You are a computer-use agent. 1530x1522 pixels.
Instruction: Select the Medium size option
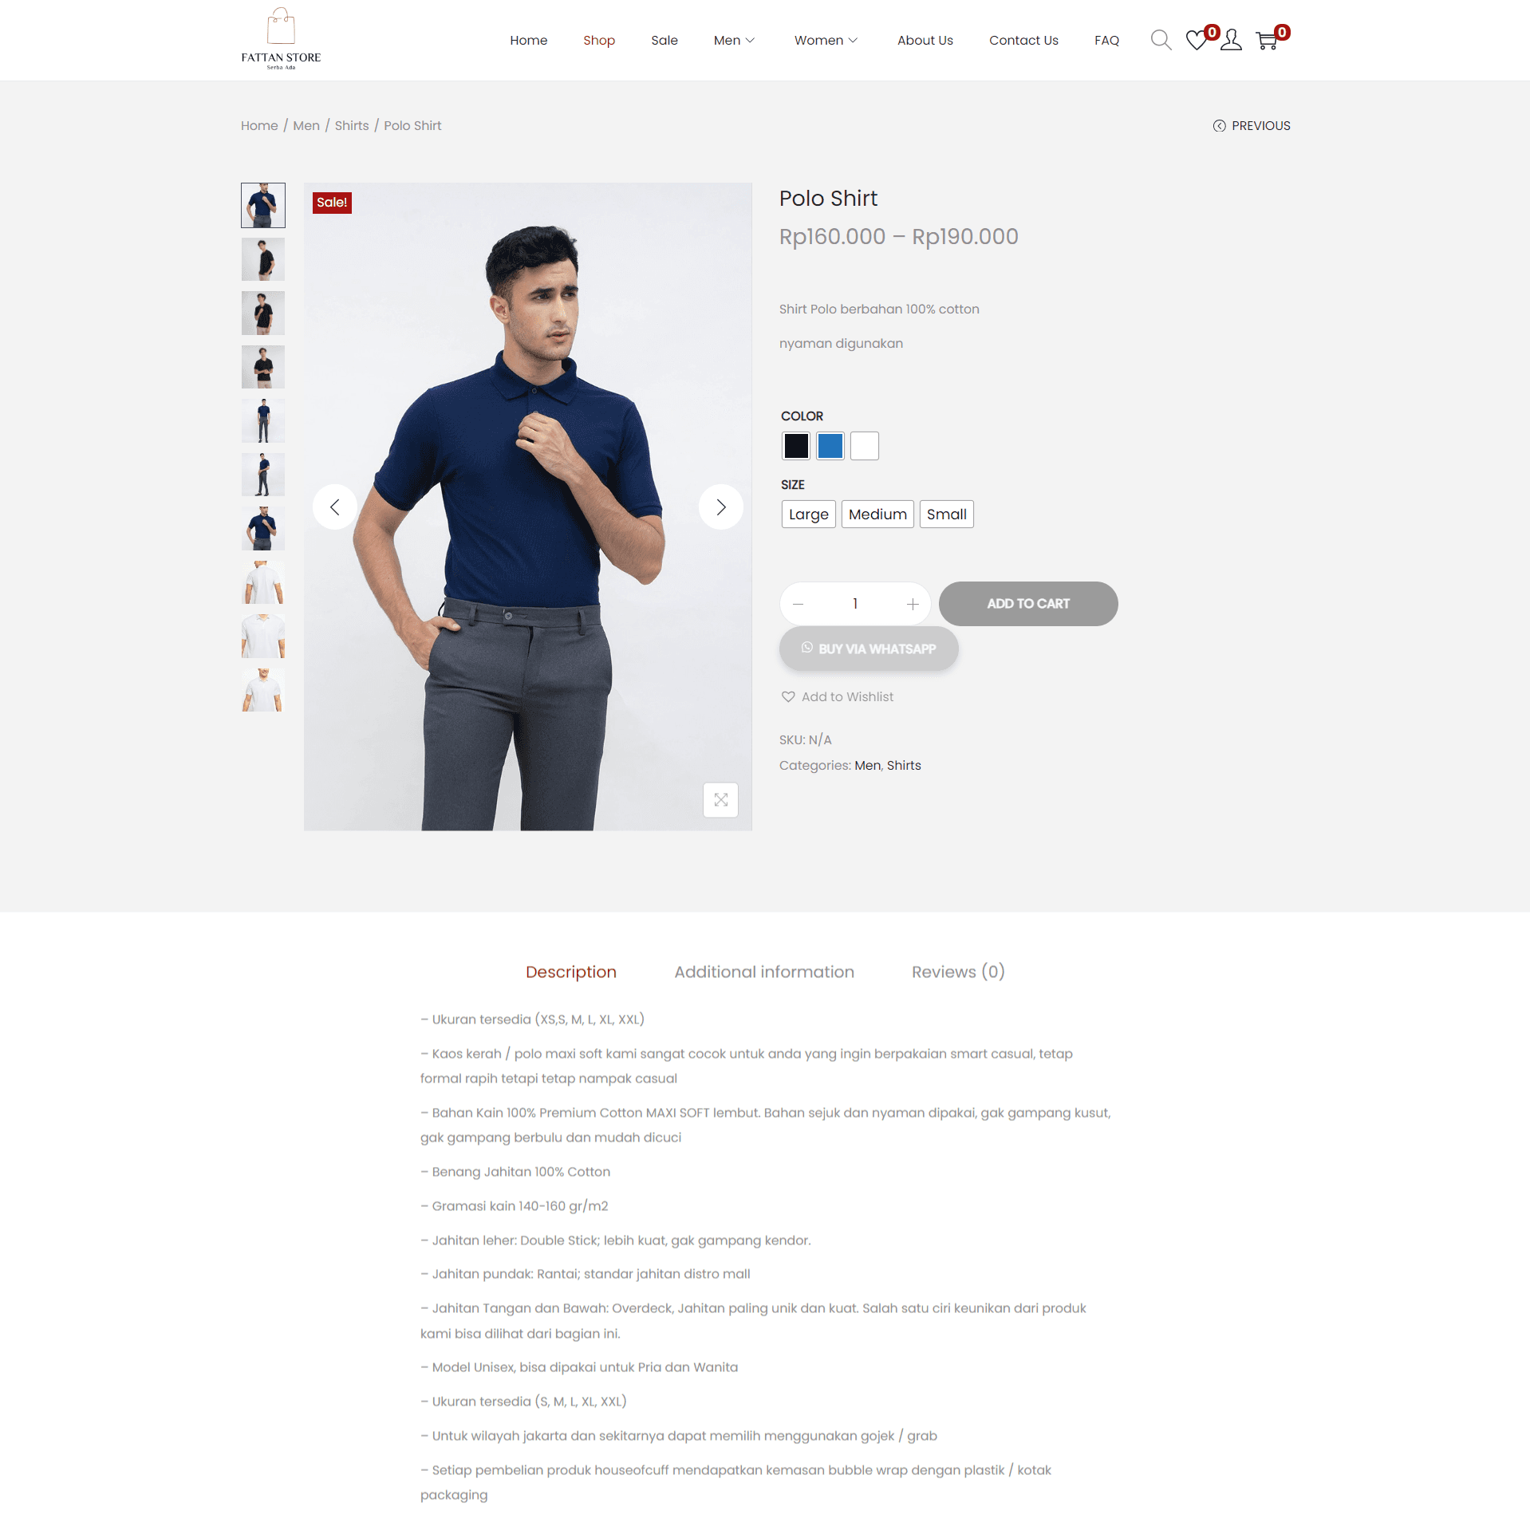pyautogui.click(x=877, y=515)
